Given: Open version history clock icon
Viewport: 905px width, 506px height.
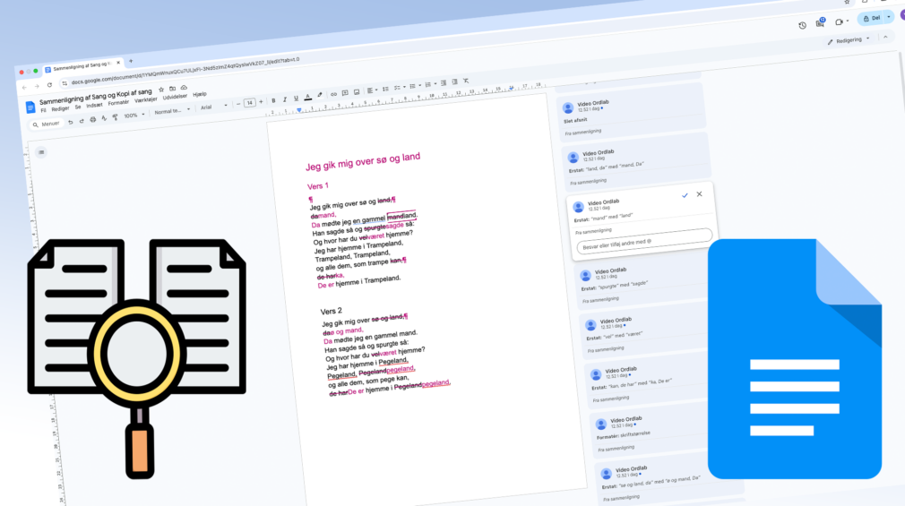Looking at the screenshot, I should [x=802, y=25].
